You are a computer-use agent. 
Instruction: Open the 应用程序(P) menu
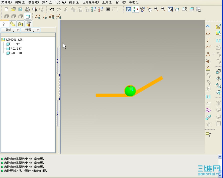coord(91,2)
